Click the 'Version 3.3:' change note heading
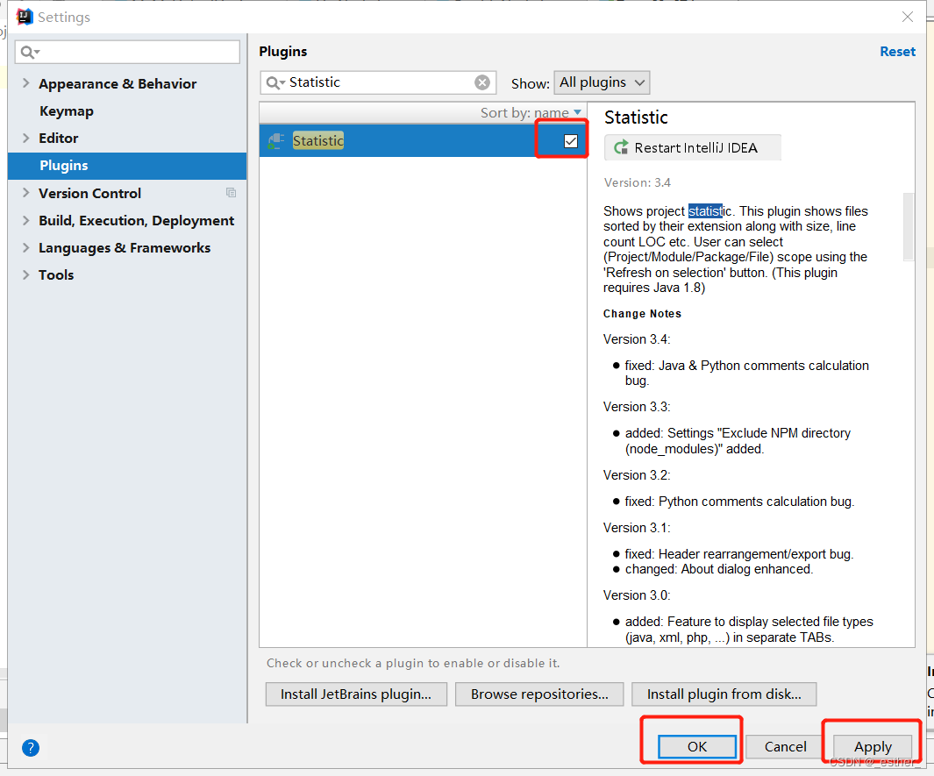The width and height of the screenshot is (934, 776). (x=637, y=407)
